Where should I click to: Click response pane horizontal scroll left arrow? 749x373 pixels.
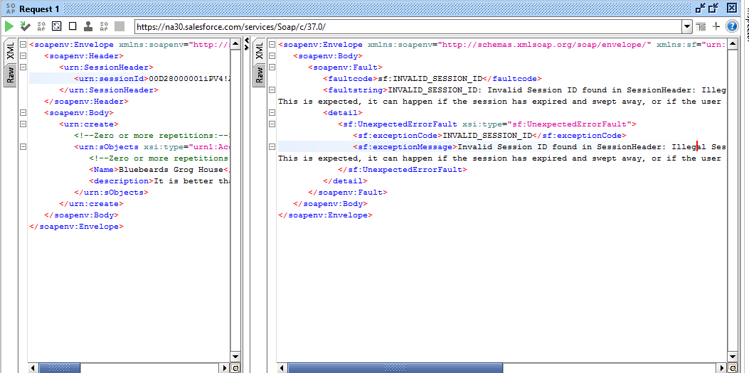[282, 368]
